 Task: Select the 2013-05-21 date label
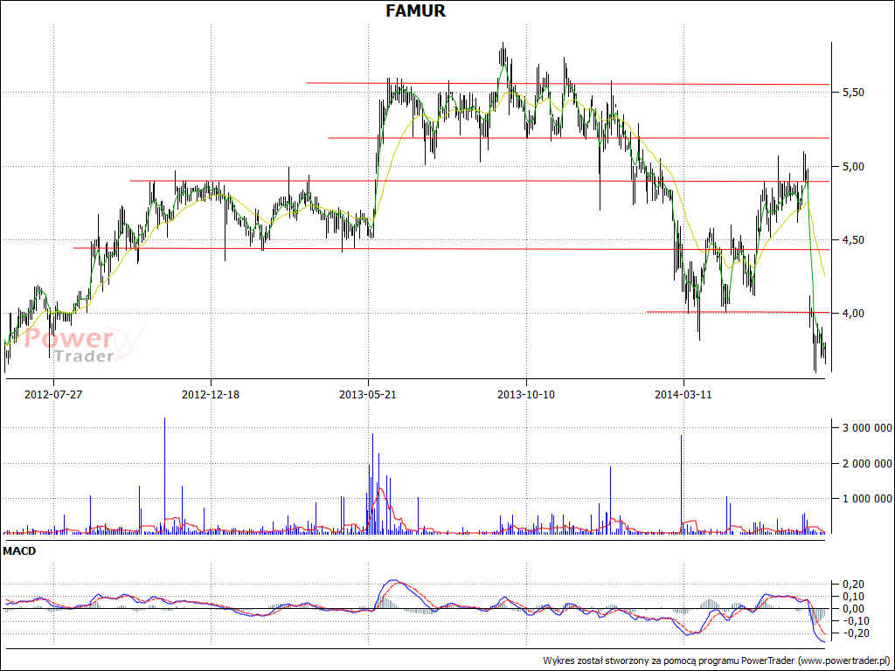pyautogui.click(x=368, y=394)
